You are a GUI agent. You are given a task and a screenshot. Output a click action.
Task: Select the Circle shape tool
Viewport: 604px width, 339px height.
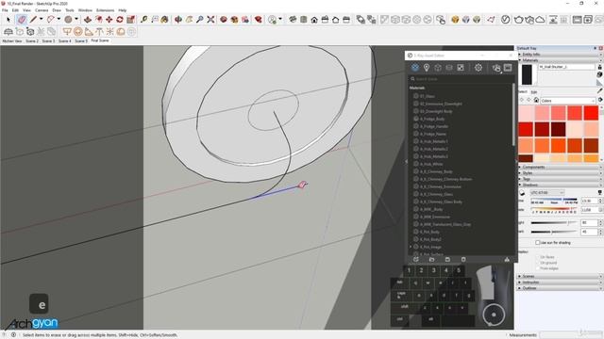coord(68,19)
